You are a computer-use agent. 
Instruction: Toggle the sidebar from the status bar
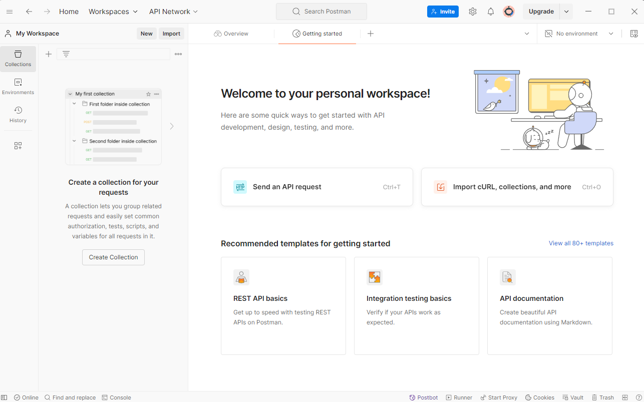pyautogui.click(x=5, y=397)
